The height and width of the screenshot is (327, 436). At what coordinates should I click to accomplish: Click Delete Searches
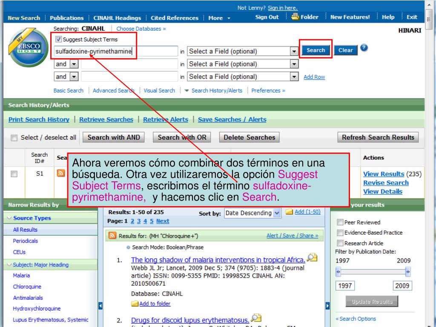[250, 138]
